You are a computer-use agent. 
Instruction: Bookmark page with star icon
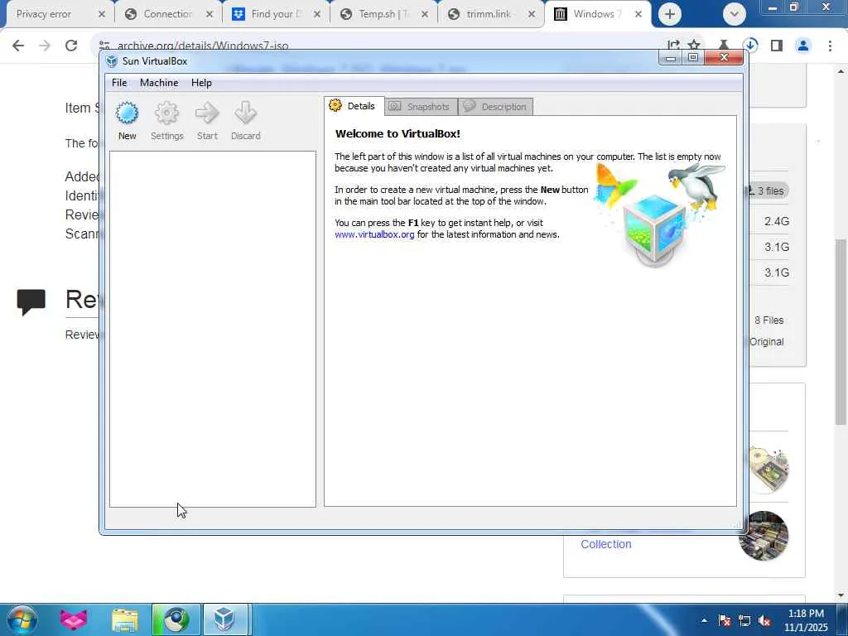coord(695,45)
